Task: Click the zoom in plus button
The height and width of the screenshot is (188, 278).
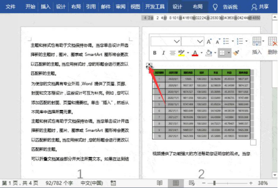Action: 251,183
